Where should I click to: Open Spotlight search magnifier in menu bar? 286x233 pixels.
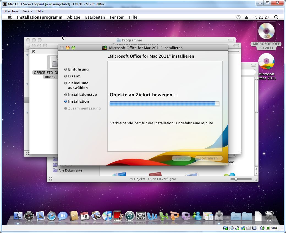click(276, 17)
